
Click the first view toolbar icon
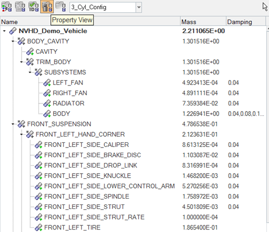[7, 7]
